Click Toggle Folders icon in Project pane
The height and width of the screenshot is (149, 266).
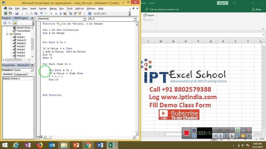15,23
